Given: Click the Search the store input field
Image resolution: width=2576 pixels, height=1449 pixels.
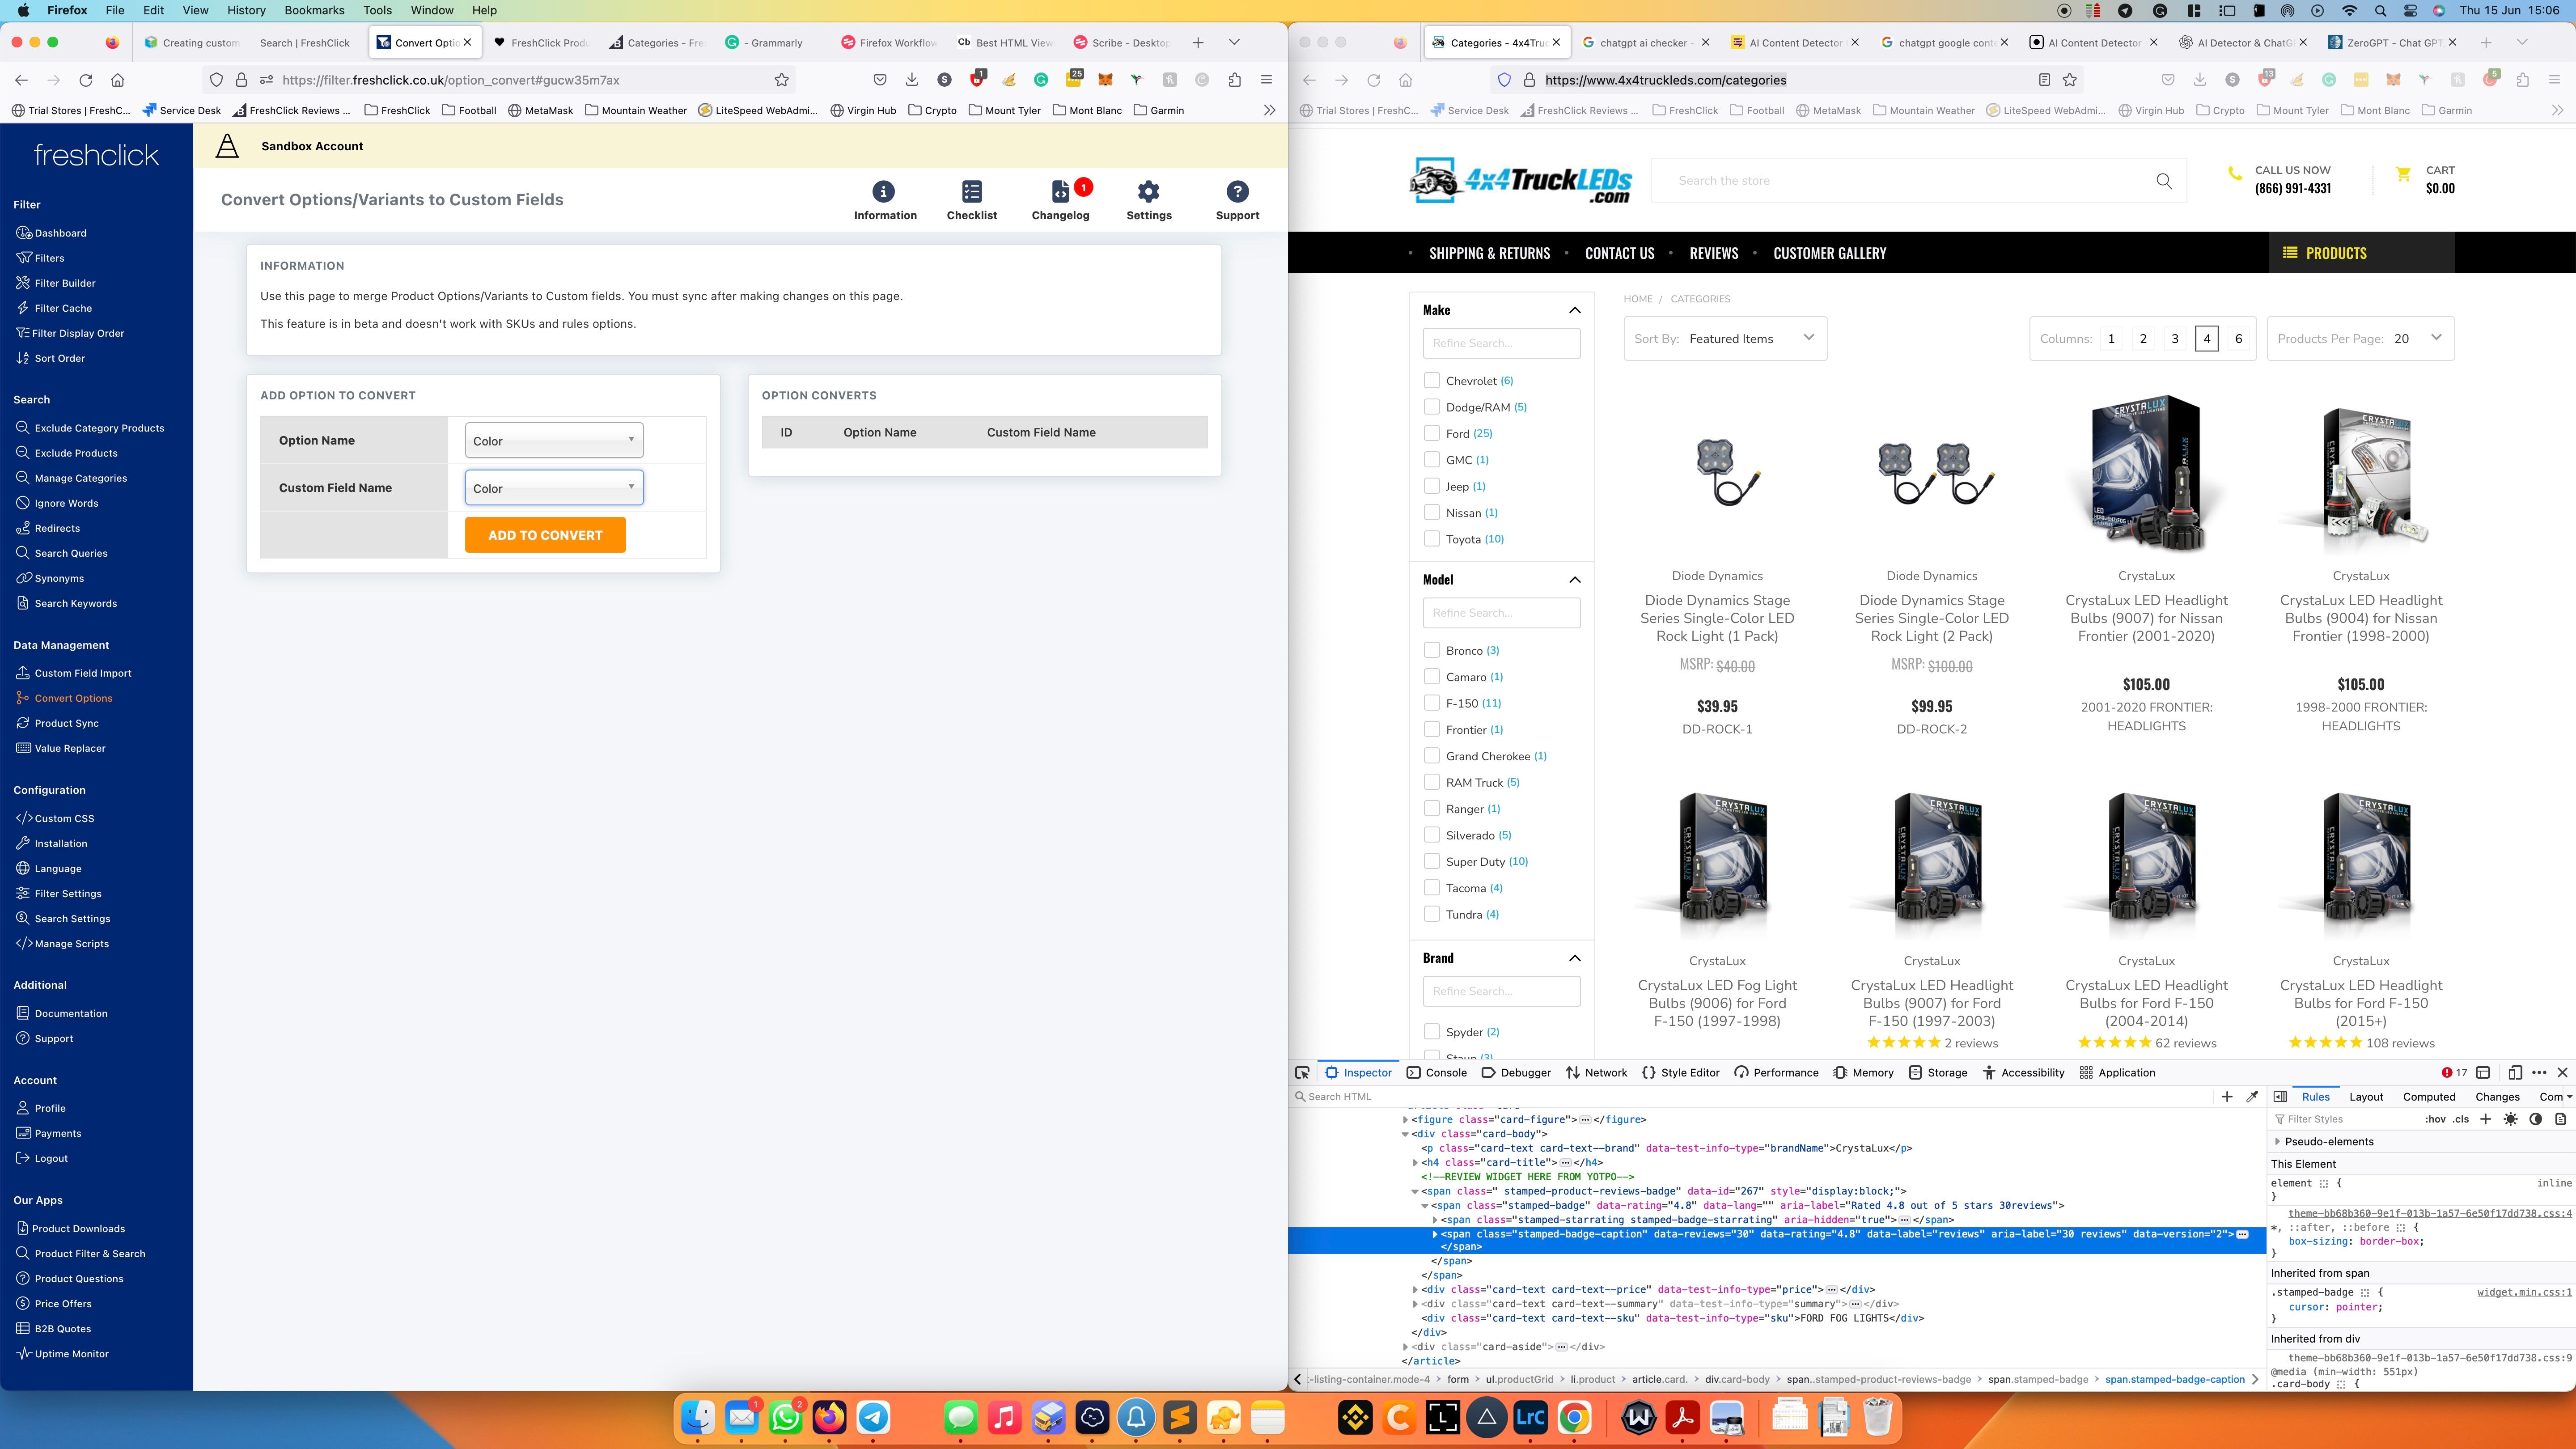Looking at the screenshot, I should (1900, 181).
